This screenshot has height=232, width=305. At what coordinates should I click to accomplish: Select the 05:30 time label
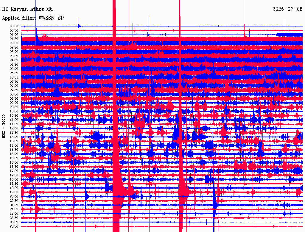(x=14, y=73)
